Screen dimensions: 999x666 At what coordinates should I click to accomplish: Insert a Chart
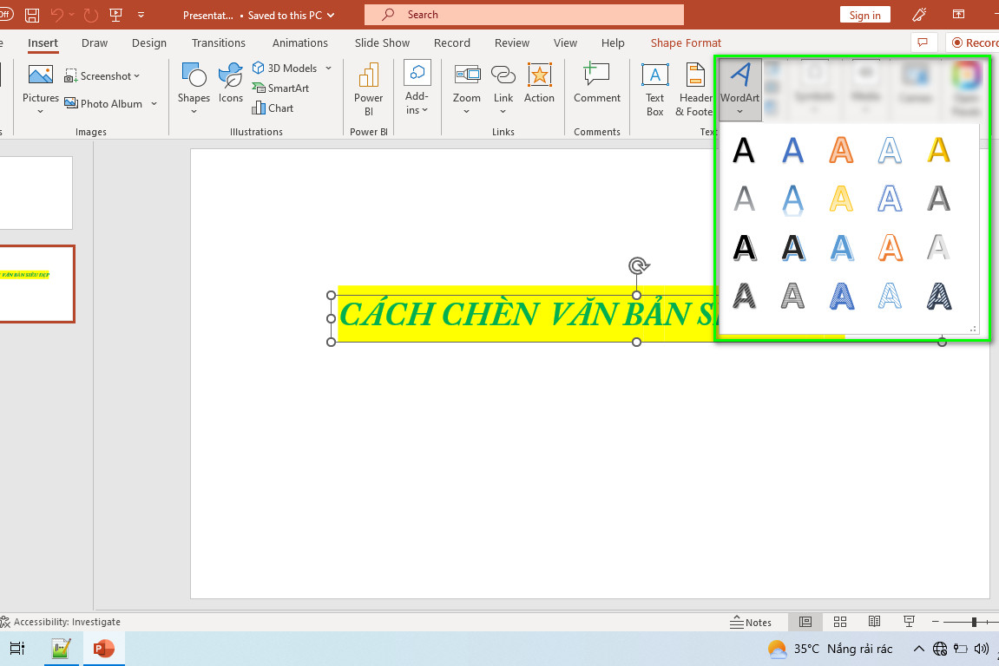(x=273, y=108)
